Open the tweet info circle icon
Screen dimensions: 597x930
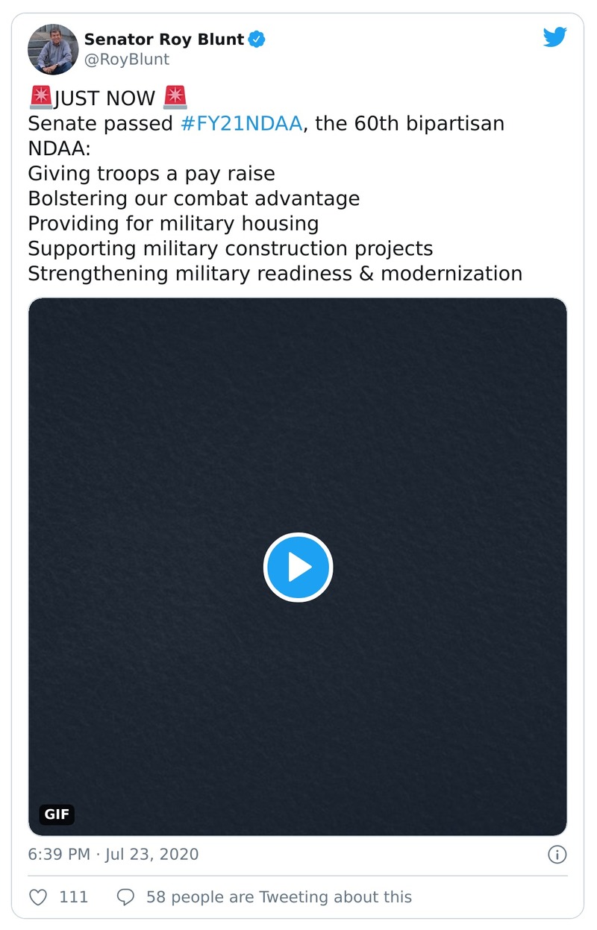point(557,854)
